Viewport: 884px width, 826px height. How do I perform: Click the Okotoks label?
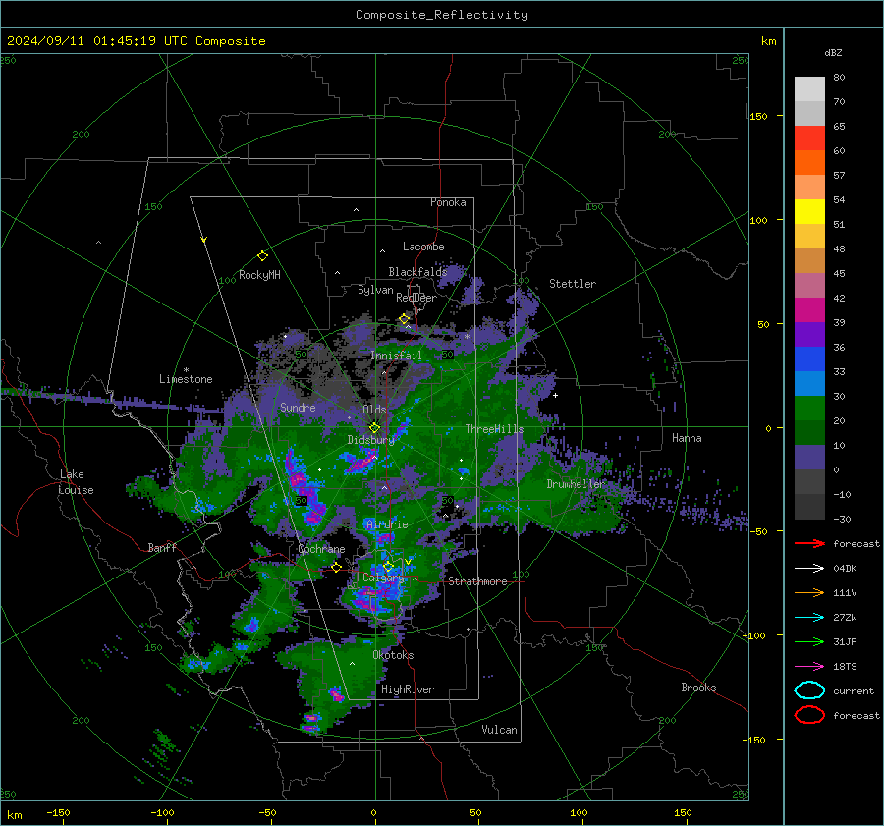coord(393,655)
